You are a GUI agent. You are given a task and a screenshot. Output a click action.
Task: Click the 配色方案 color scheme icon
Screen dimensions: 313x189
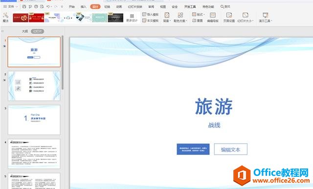(x=180, y=15)
